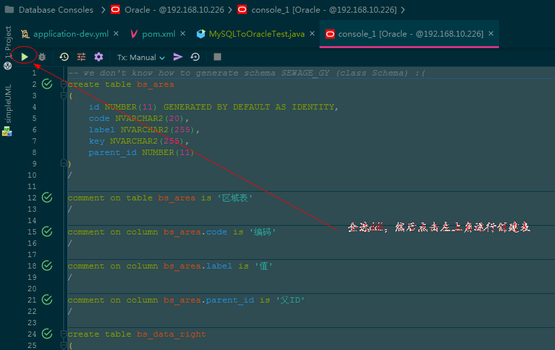The image size is (555, 350).
Task: Click the executed checkmark at line 24
Action: (x=47, y=334)
